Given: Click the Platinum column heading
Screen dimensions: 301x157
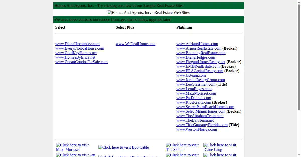Looking at the screenshot, I should 184,27.
